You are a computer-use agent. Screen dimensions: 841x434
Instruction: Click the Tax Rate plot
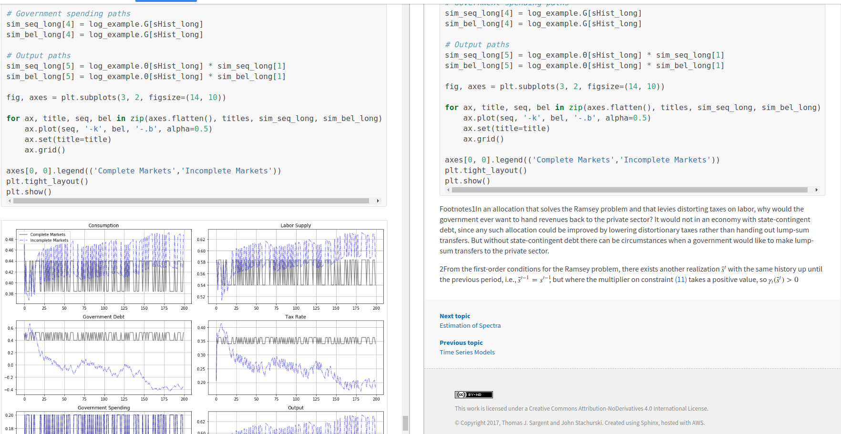pyautogui.click(x=296, y=358)
